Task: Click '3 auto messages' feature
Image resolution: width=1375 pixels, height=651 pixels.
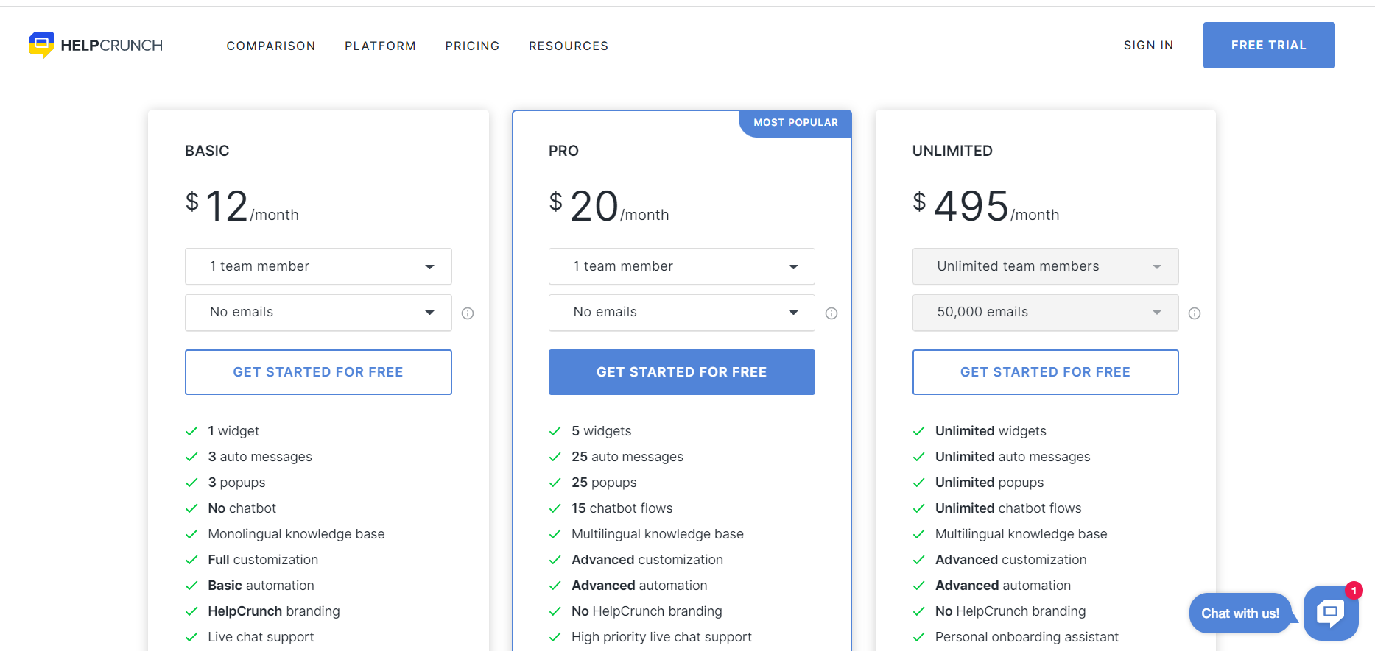Action: (260, 457)
